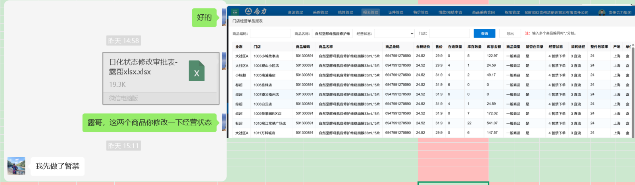Viewport: 635px width, 185px height.
Task: Click the 我先做了暂禁 chat message
Action: (58, 166)
